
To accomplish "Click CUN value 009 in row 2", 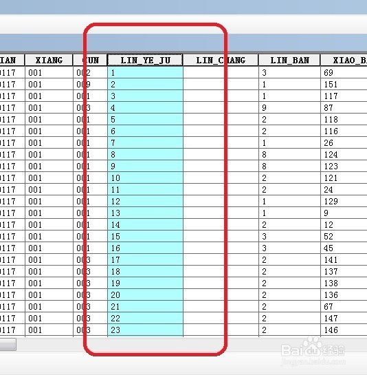I will [90, 84].
